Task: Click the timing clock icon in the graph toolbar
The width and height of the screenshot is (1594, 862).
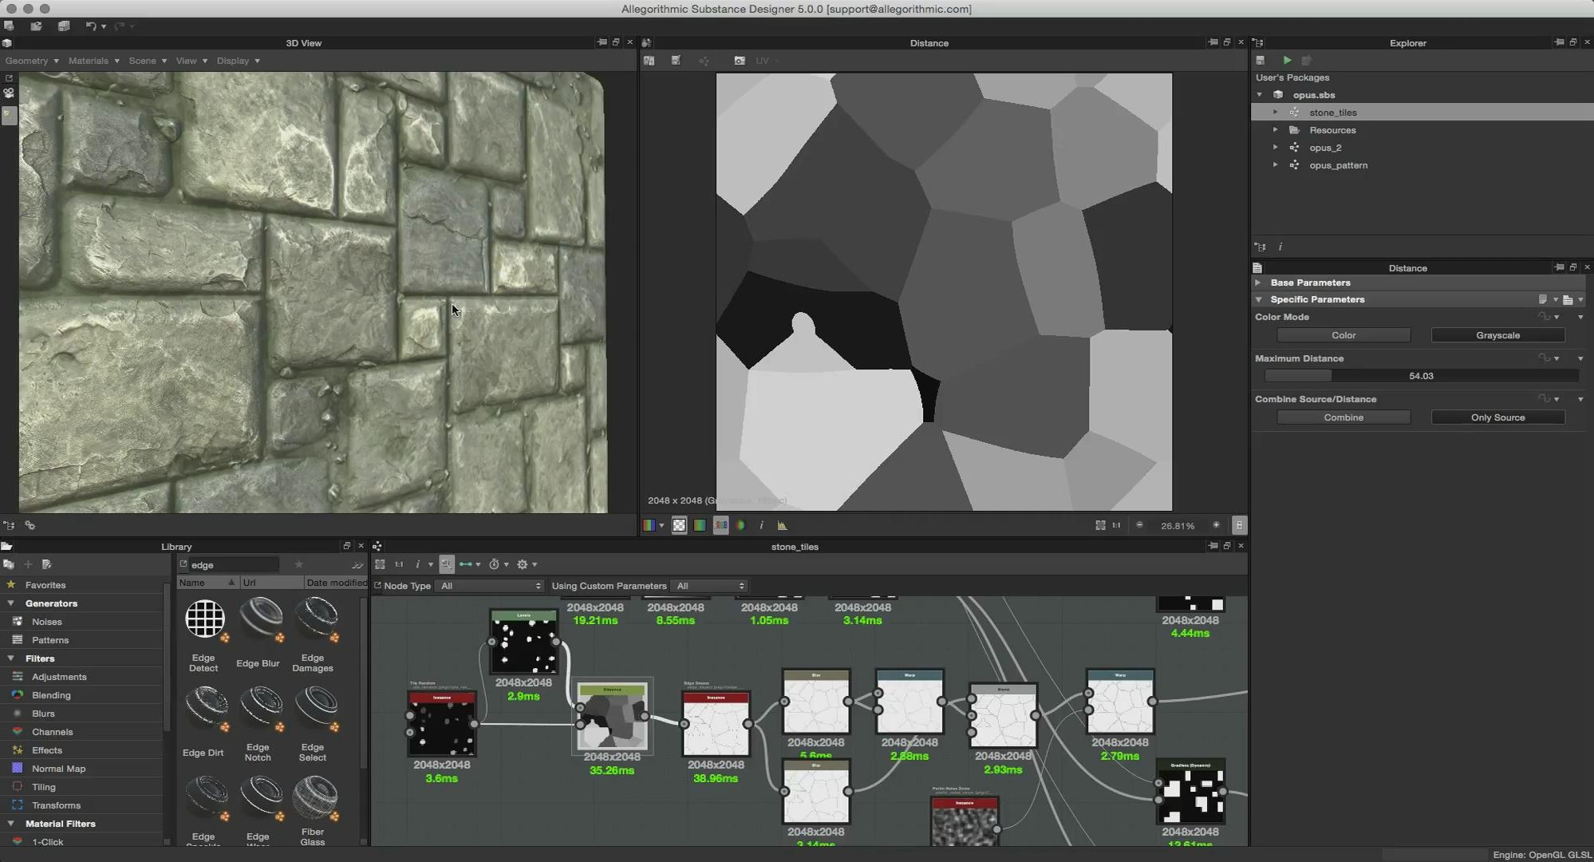Action: click(494, 564)
